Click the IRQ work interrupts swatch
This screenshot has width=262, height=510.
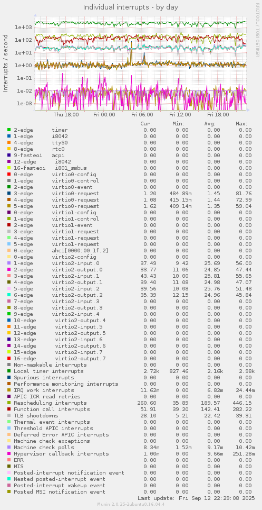[x=9, y=390]
